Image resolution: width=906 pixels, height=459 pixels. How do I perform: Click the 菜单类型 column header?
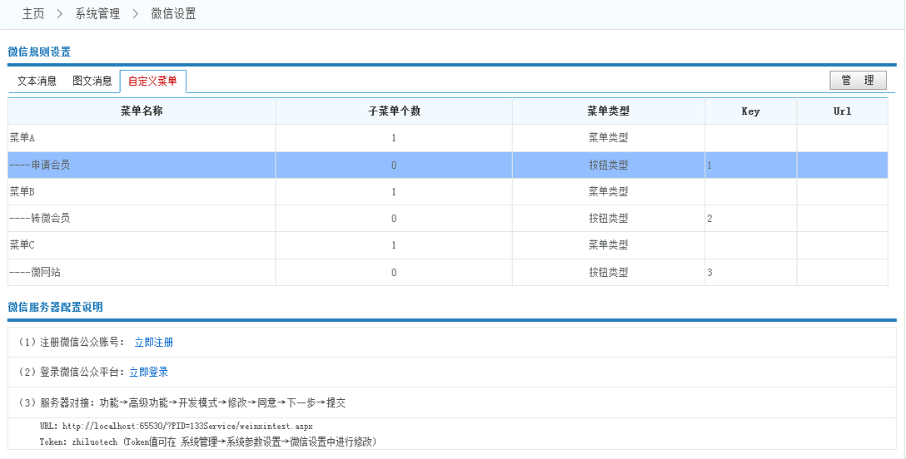click(x=608, y=111)
